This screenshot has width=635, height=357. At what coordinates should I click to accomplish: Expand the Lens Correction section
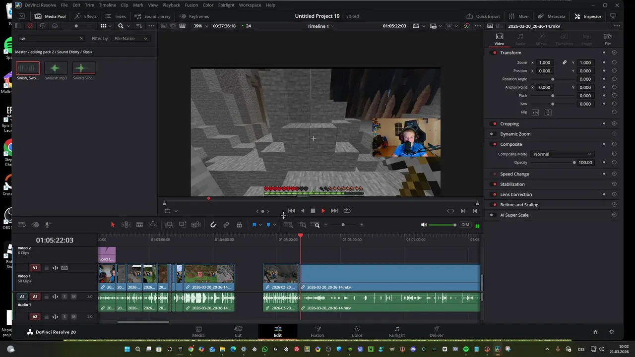(516, 194)
